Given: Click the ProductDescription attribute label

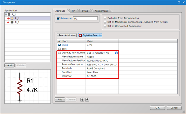Looking at the screenshot, I should click(72, 64).
